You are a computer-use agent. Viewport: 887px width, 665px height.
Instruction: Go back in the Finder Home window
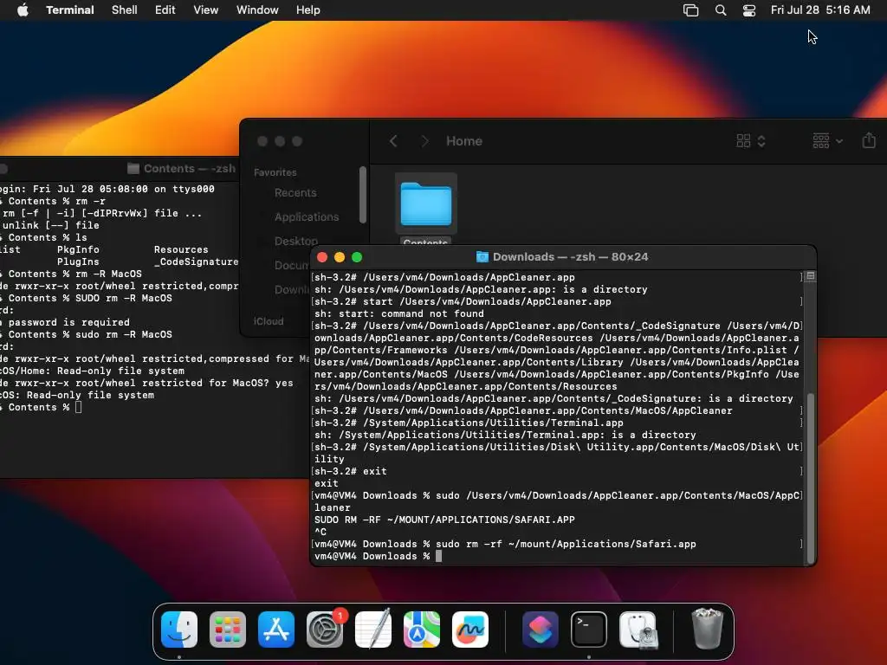coord(394,141)
